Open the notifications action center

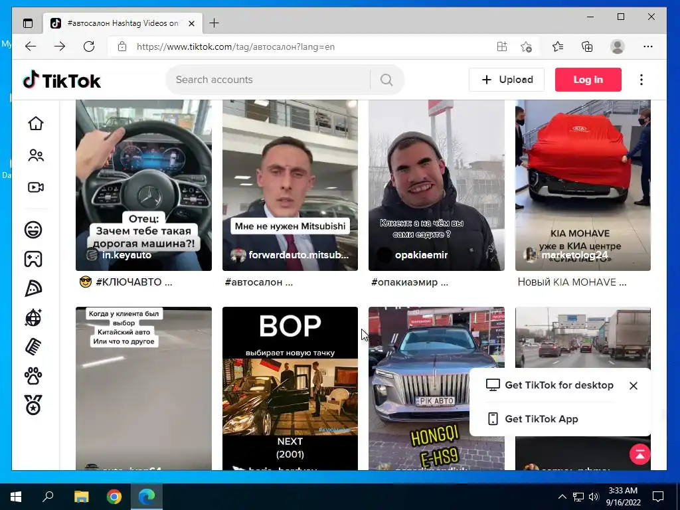pos(658,497)
